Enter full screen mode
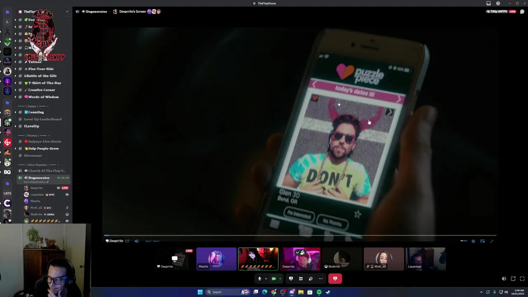Image resolution: width=528 pixels, height=297 pixels. click(x=522, y=279)
